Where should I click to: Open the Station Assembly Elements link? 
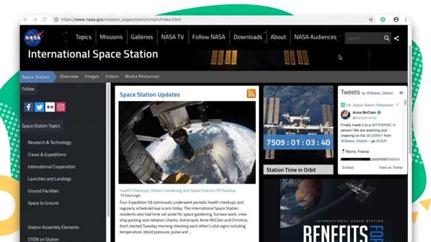tap(53, 227)
